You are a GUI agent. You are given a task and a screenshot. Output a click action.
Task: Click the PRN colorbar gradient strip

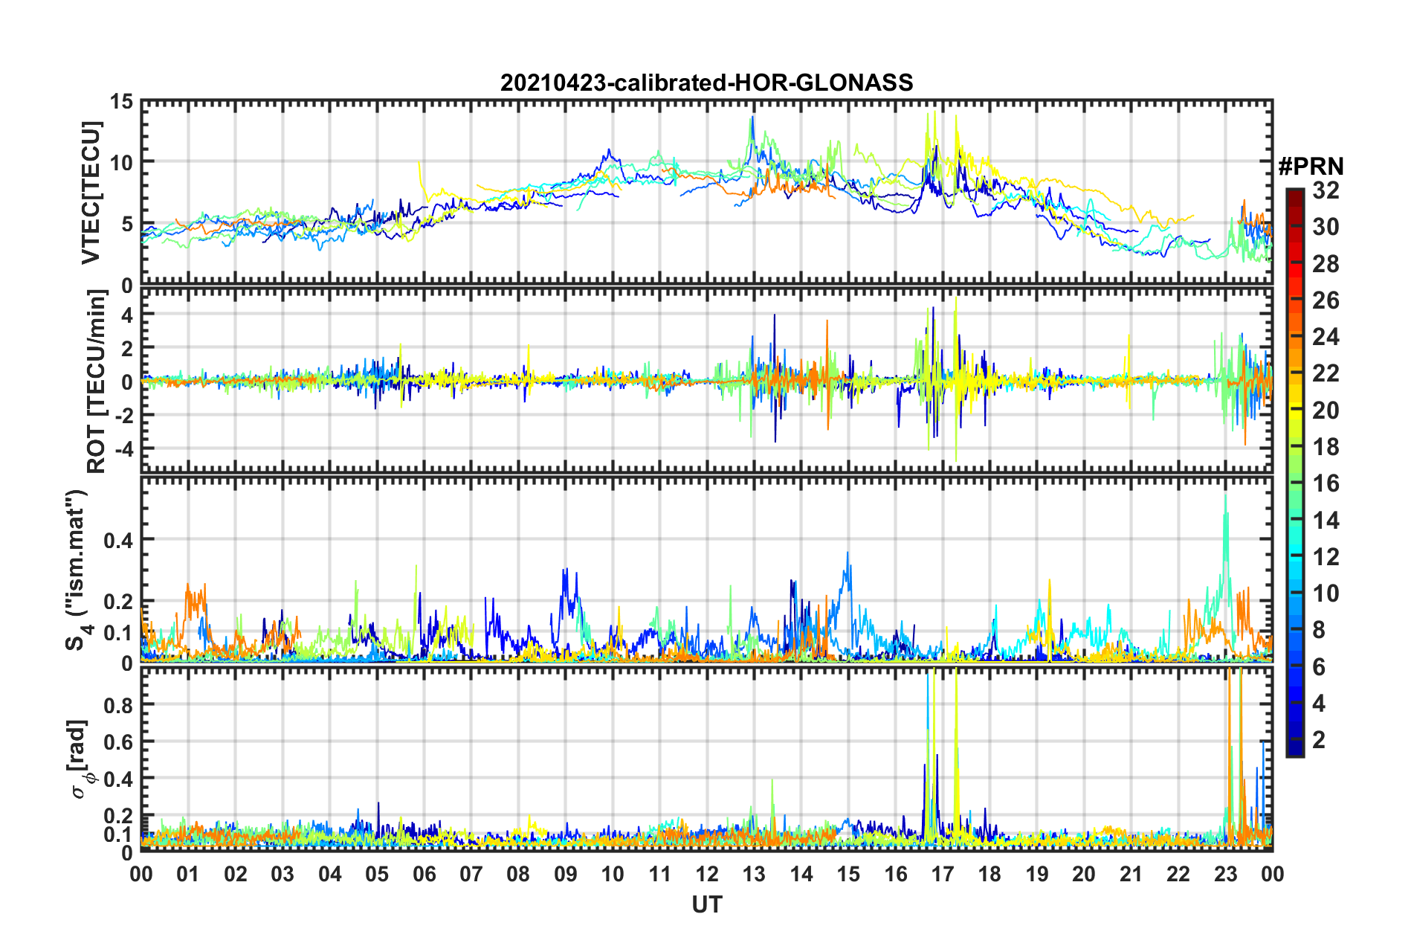[1294, 472]
